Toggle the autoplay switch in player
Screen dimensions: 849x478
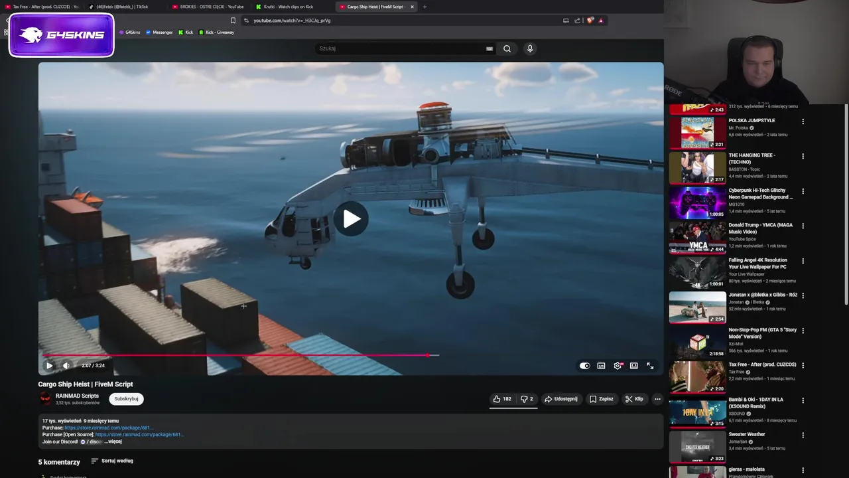click(x=584, y=366)
